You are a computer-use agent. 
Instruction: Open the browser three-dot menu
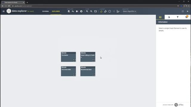click(189, 6)
